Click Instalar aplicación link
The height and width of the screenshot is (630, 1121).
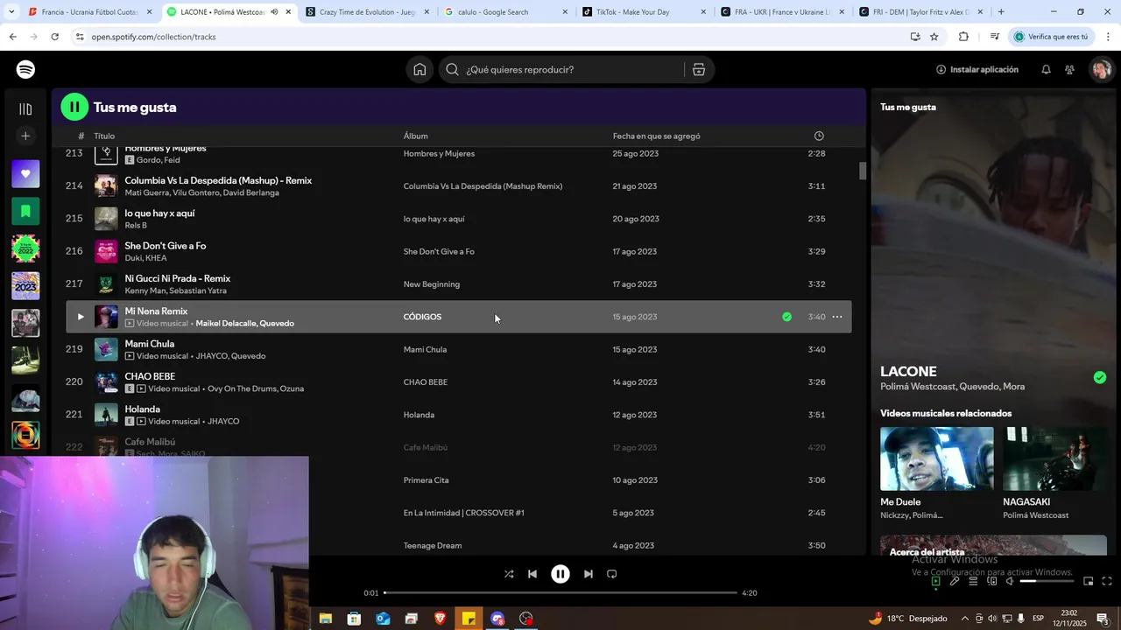pos(977,69)
